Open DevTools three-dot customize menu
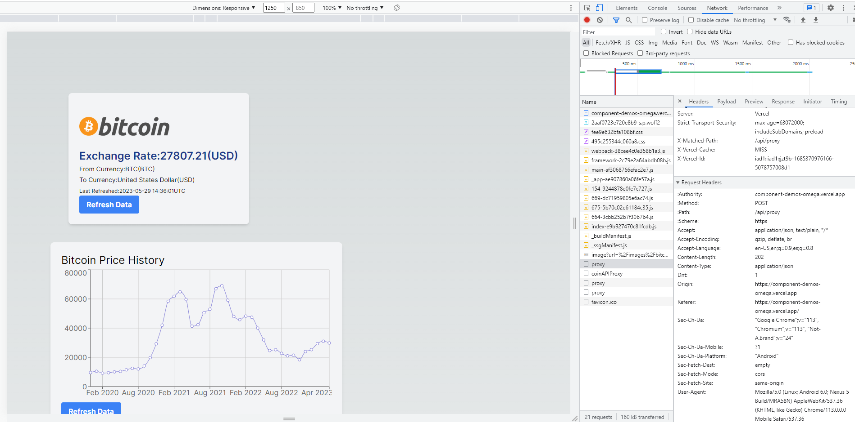The image size is (855, 423). pyautogui.click(x=843, y=8)
